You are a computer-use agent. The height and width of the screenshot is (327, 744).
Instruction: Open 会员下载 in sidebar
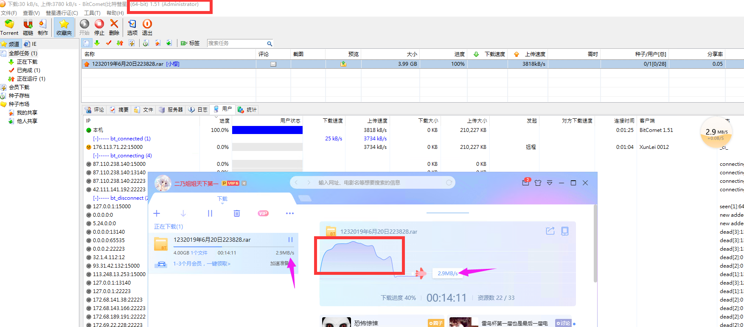pyautogui.click(x=19, y=87)
